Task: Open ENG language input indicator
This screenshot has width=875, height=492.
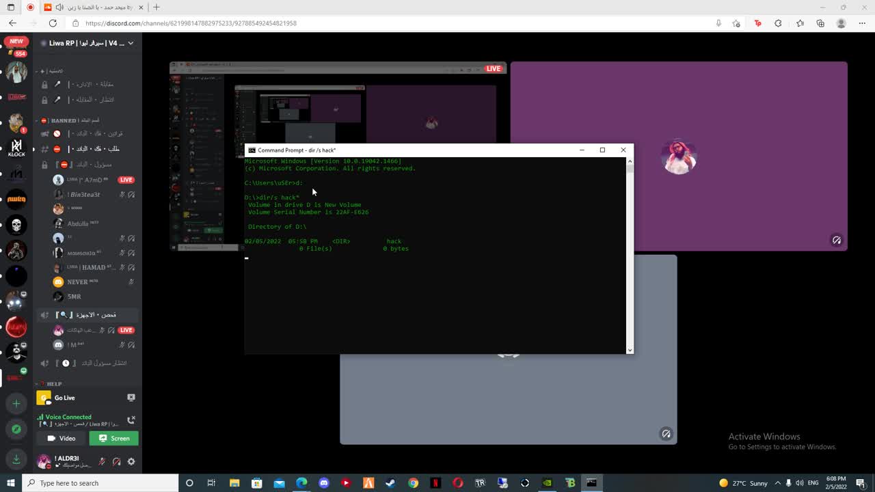Action: [x=813, y=483]
